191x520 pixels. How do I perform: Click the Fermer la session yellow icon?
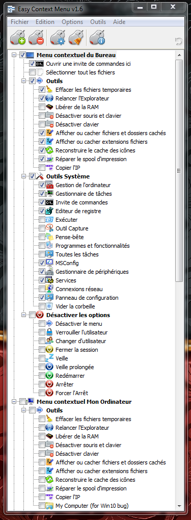(x=49, y=350)
